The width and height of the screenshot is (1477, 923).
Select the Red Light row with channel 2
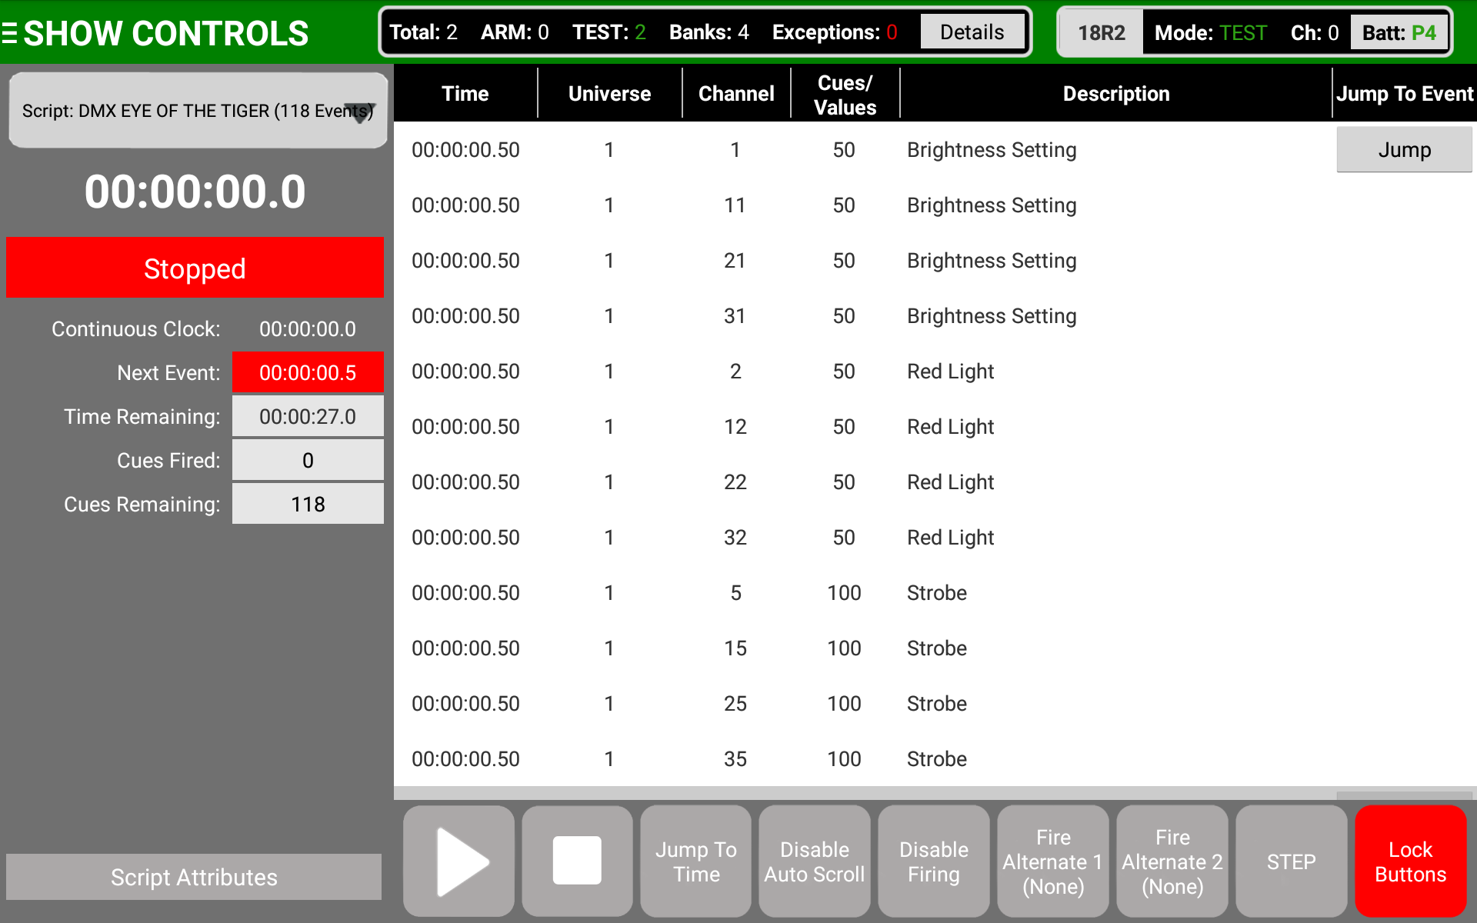click(935, 372)
